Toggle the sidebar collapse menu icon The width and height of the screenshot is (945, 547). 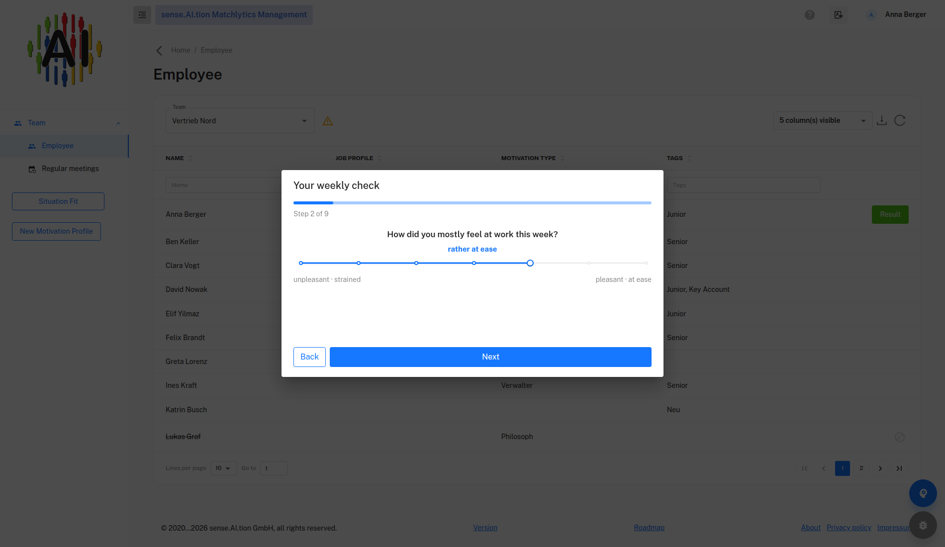tap(142, 15)
